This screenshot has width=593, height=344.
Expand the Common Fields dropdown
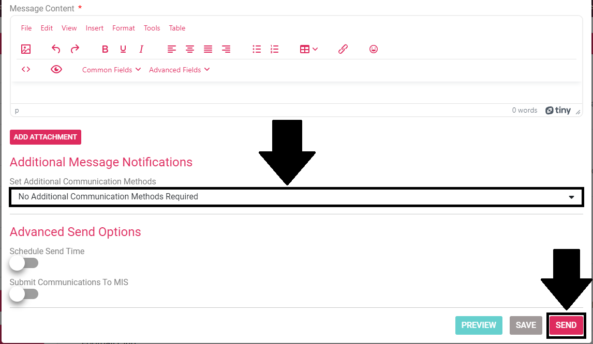point(111,70)
